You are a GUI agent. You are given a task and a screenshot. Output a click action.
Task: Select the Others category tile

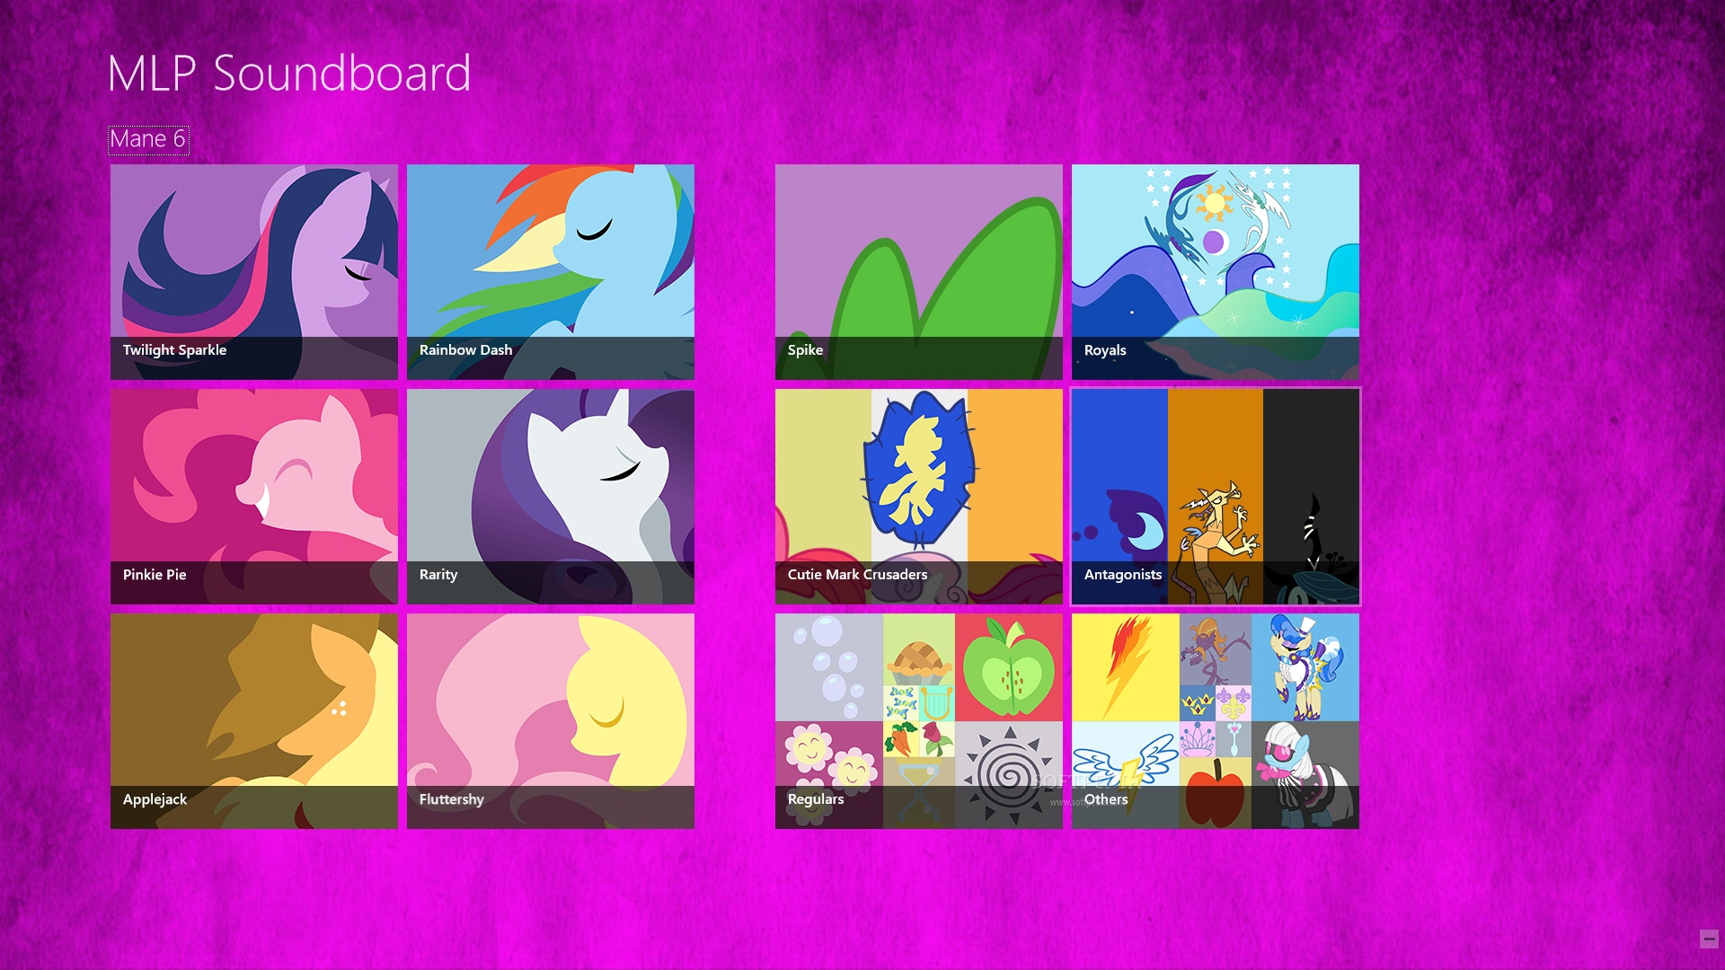pyautogui.click(x=1215, y=720)
